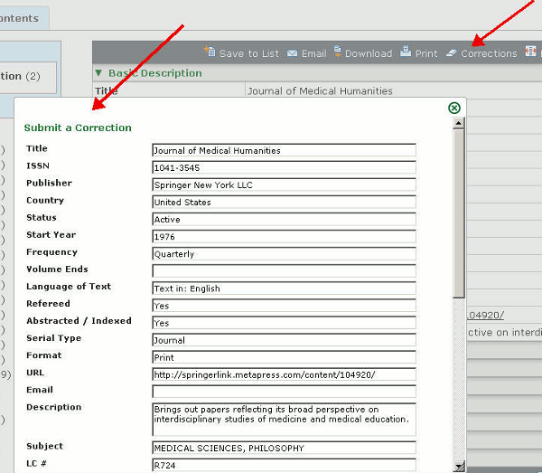Click the ISSN input field
The width and height of the screenshot is (542, 473).
click(284, 167)
